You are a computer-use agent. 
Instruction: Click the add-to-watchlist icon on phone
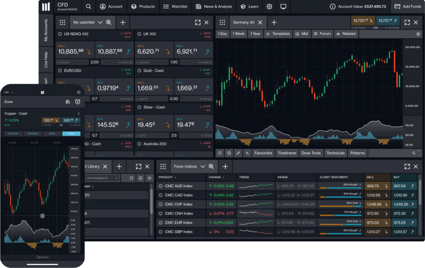click(x=68, y=102)
